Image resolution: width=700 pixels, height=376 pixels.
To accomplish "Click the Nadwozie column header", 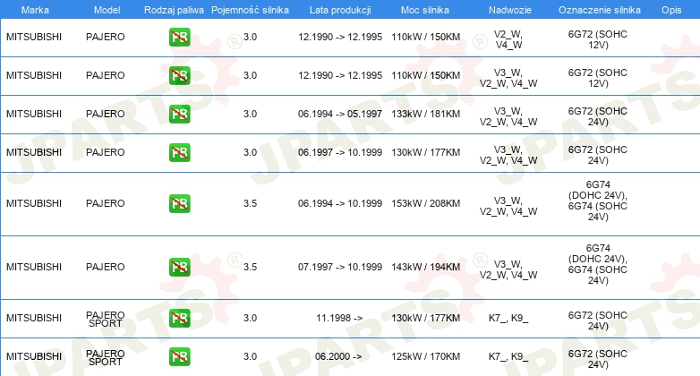I will click(x=510, y=10).
